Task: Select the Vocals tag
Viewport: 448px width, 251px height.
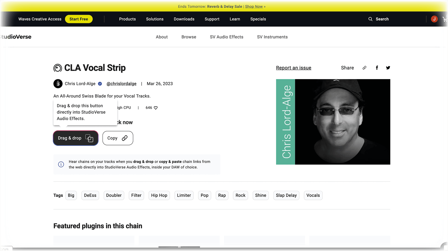Action: tap(313, 195)
